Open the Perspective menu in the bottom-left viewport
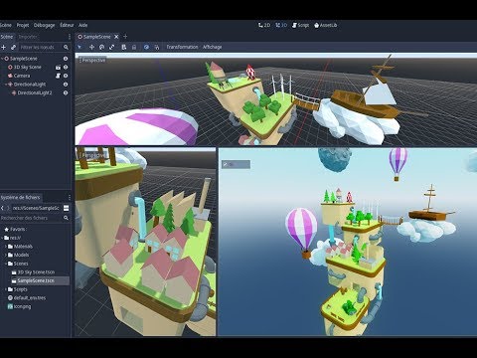The width and height of the screenshot is (477, 358). (x=92, y=155)
